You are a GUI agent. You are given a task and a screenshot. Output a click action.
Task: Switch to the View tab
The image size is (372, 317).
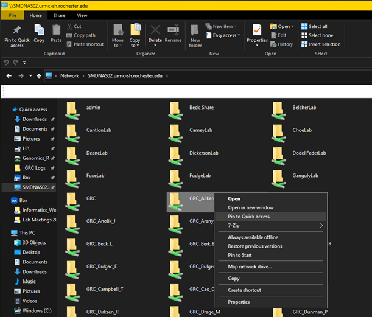pyautogui.click(x=82, y=15)
